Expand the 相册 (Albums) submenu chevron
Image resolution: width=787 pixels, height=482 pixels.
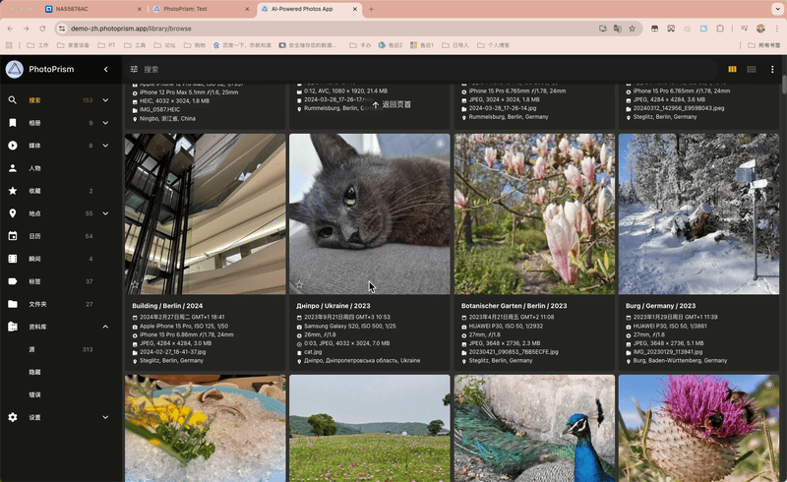pos(105,123)
